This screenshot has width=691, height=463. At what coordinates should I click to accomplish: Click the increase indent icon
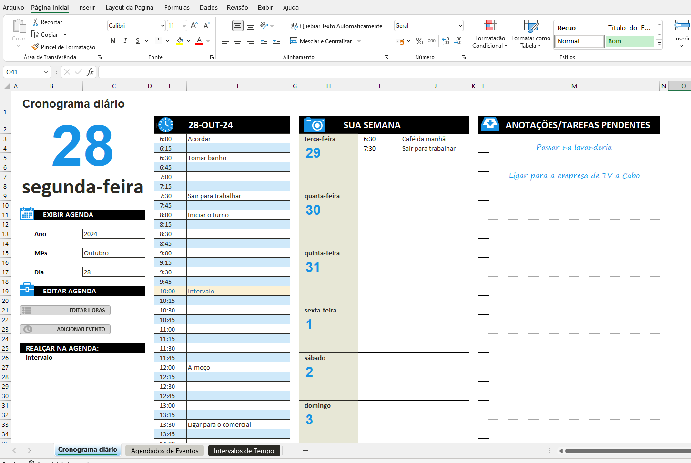[x=276, y=41]
